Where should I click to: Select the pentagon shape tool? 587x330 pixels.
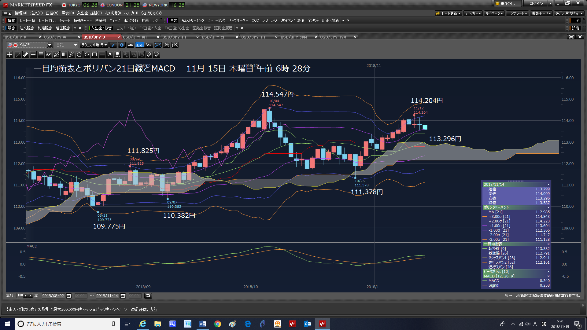tap(79, 54)
